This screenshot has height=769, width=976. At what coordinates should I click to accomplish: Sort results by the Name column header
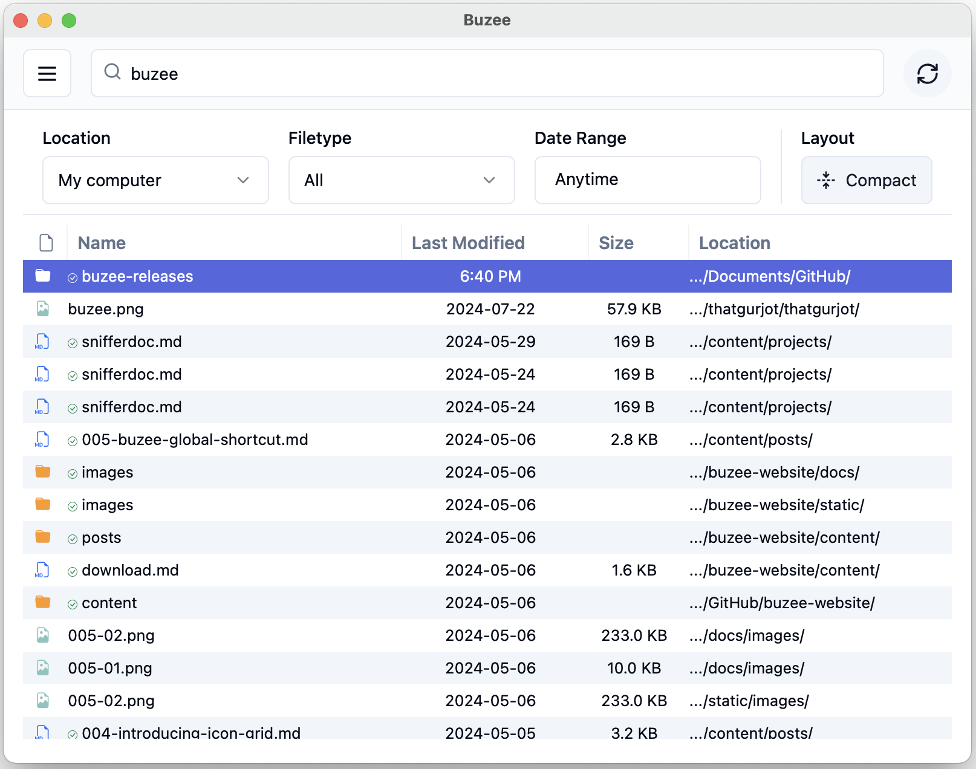(102, 243)
